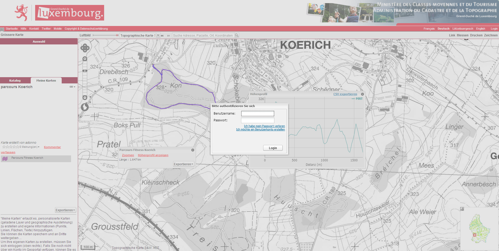
Task: Switch to the Katalog tab
Action: [x=15, y=81]
